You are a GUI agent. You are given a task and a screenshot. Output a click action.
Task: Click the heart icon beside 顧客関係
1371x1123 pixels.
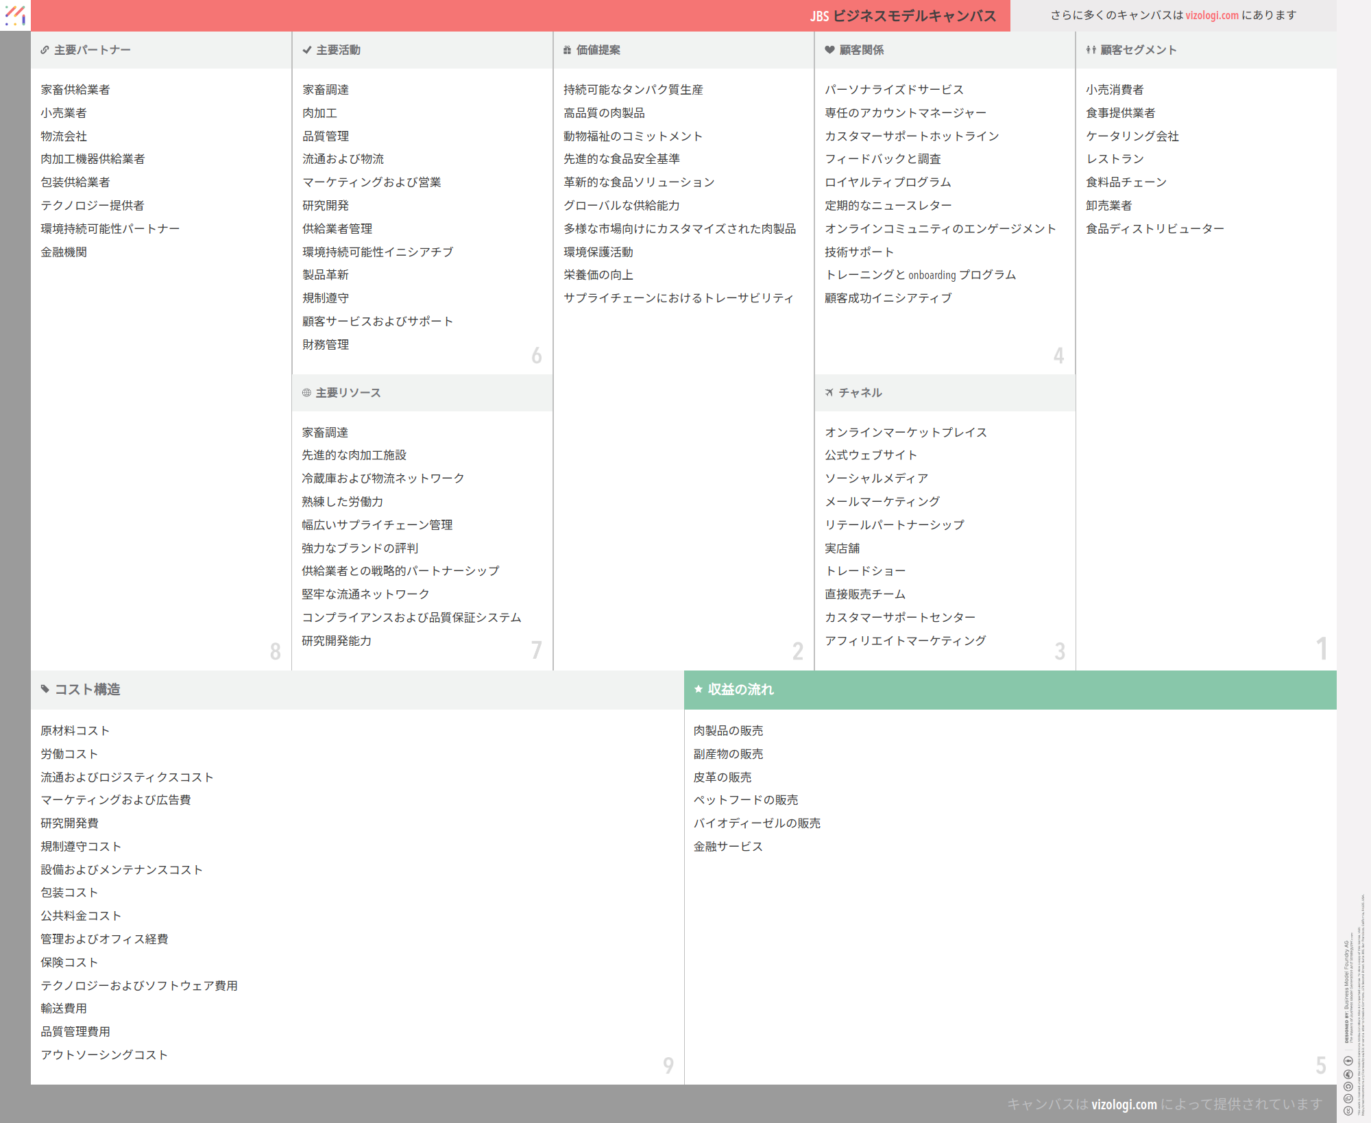coord(829,50)
